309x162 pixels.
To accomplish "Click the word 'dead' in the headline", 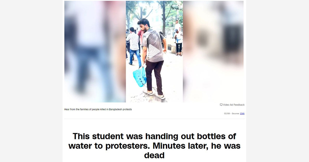I will click(154, 155).
